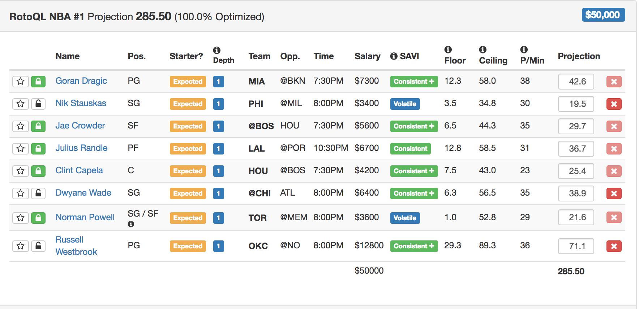Unlock Norman Powell with the green lock

coord(38,218)
